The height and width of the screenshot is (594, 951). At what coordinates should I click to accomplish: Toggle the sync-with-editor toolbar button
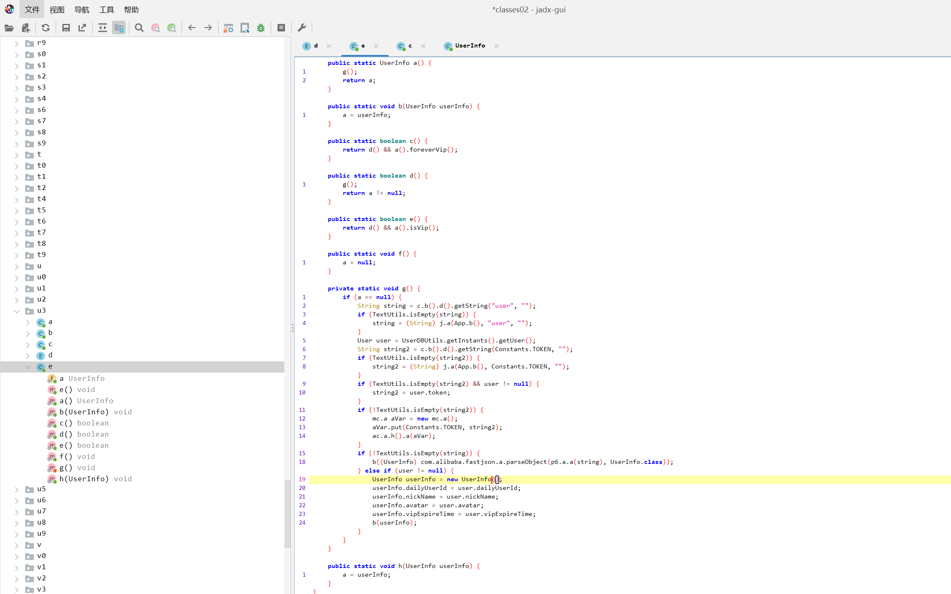[102, 28]
